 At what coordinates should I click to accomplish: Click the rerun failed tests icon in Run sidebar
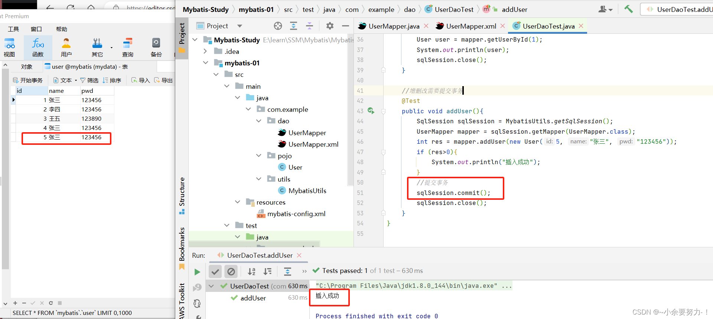click(x=197, y=287)
